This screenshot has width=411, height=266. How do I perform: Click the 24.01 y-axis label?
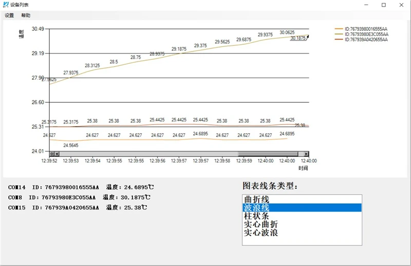coord(38,151)
